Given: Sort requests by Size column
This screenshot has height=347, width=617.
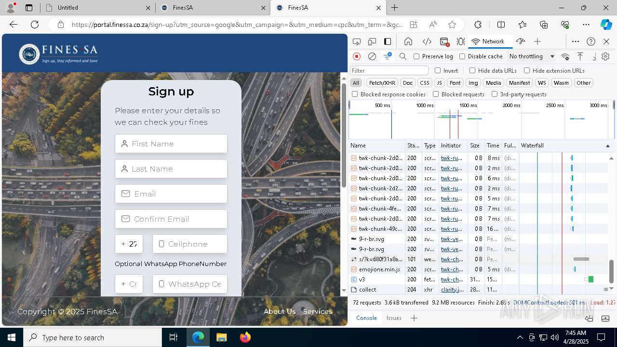Looking at the screenshot, I should (x=476, y=146).
